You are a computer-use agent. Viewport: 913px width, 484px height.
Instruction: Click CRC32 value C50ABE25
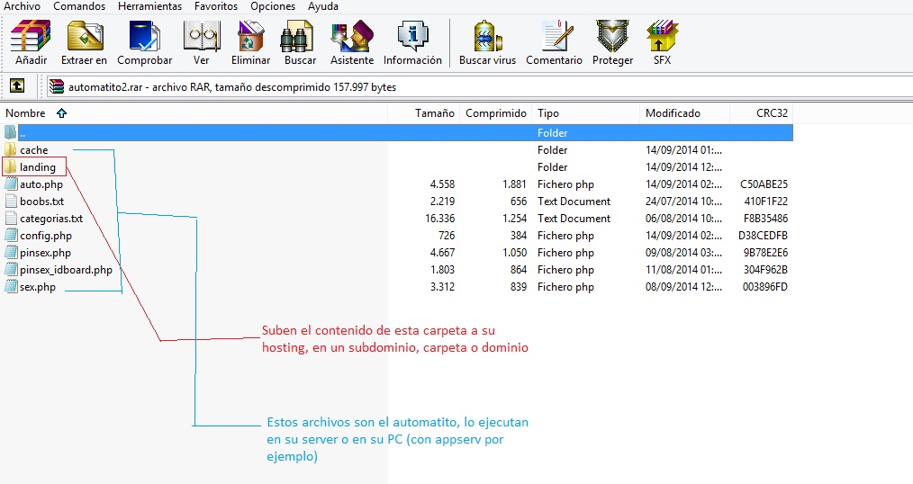point(764,184)
